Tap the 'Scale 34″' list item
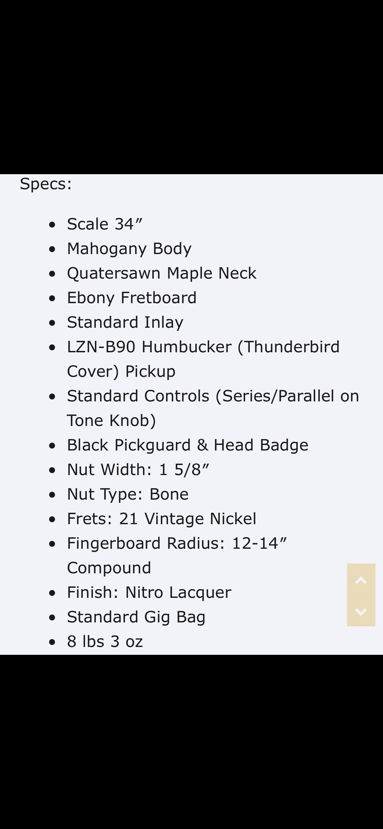383x829 pixels. [x=105, y=224]
